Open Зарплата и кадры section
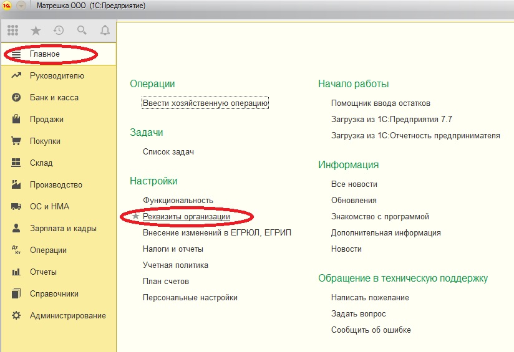The image size is (514, 352). (x=63, y=229)
